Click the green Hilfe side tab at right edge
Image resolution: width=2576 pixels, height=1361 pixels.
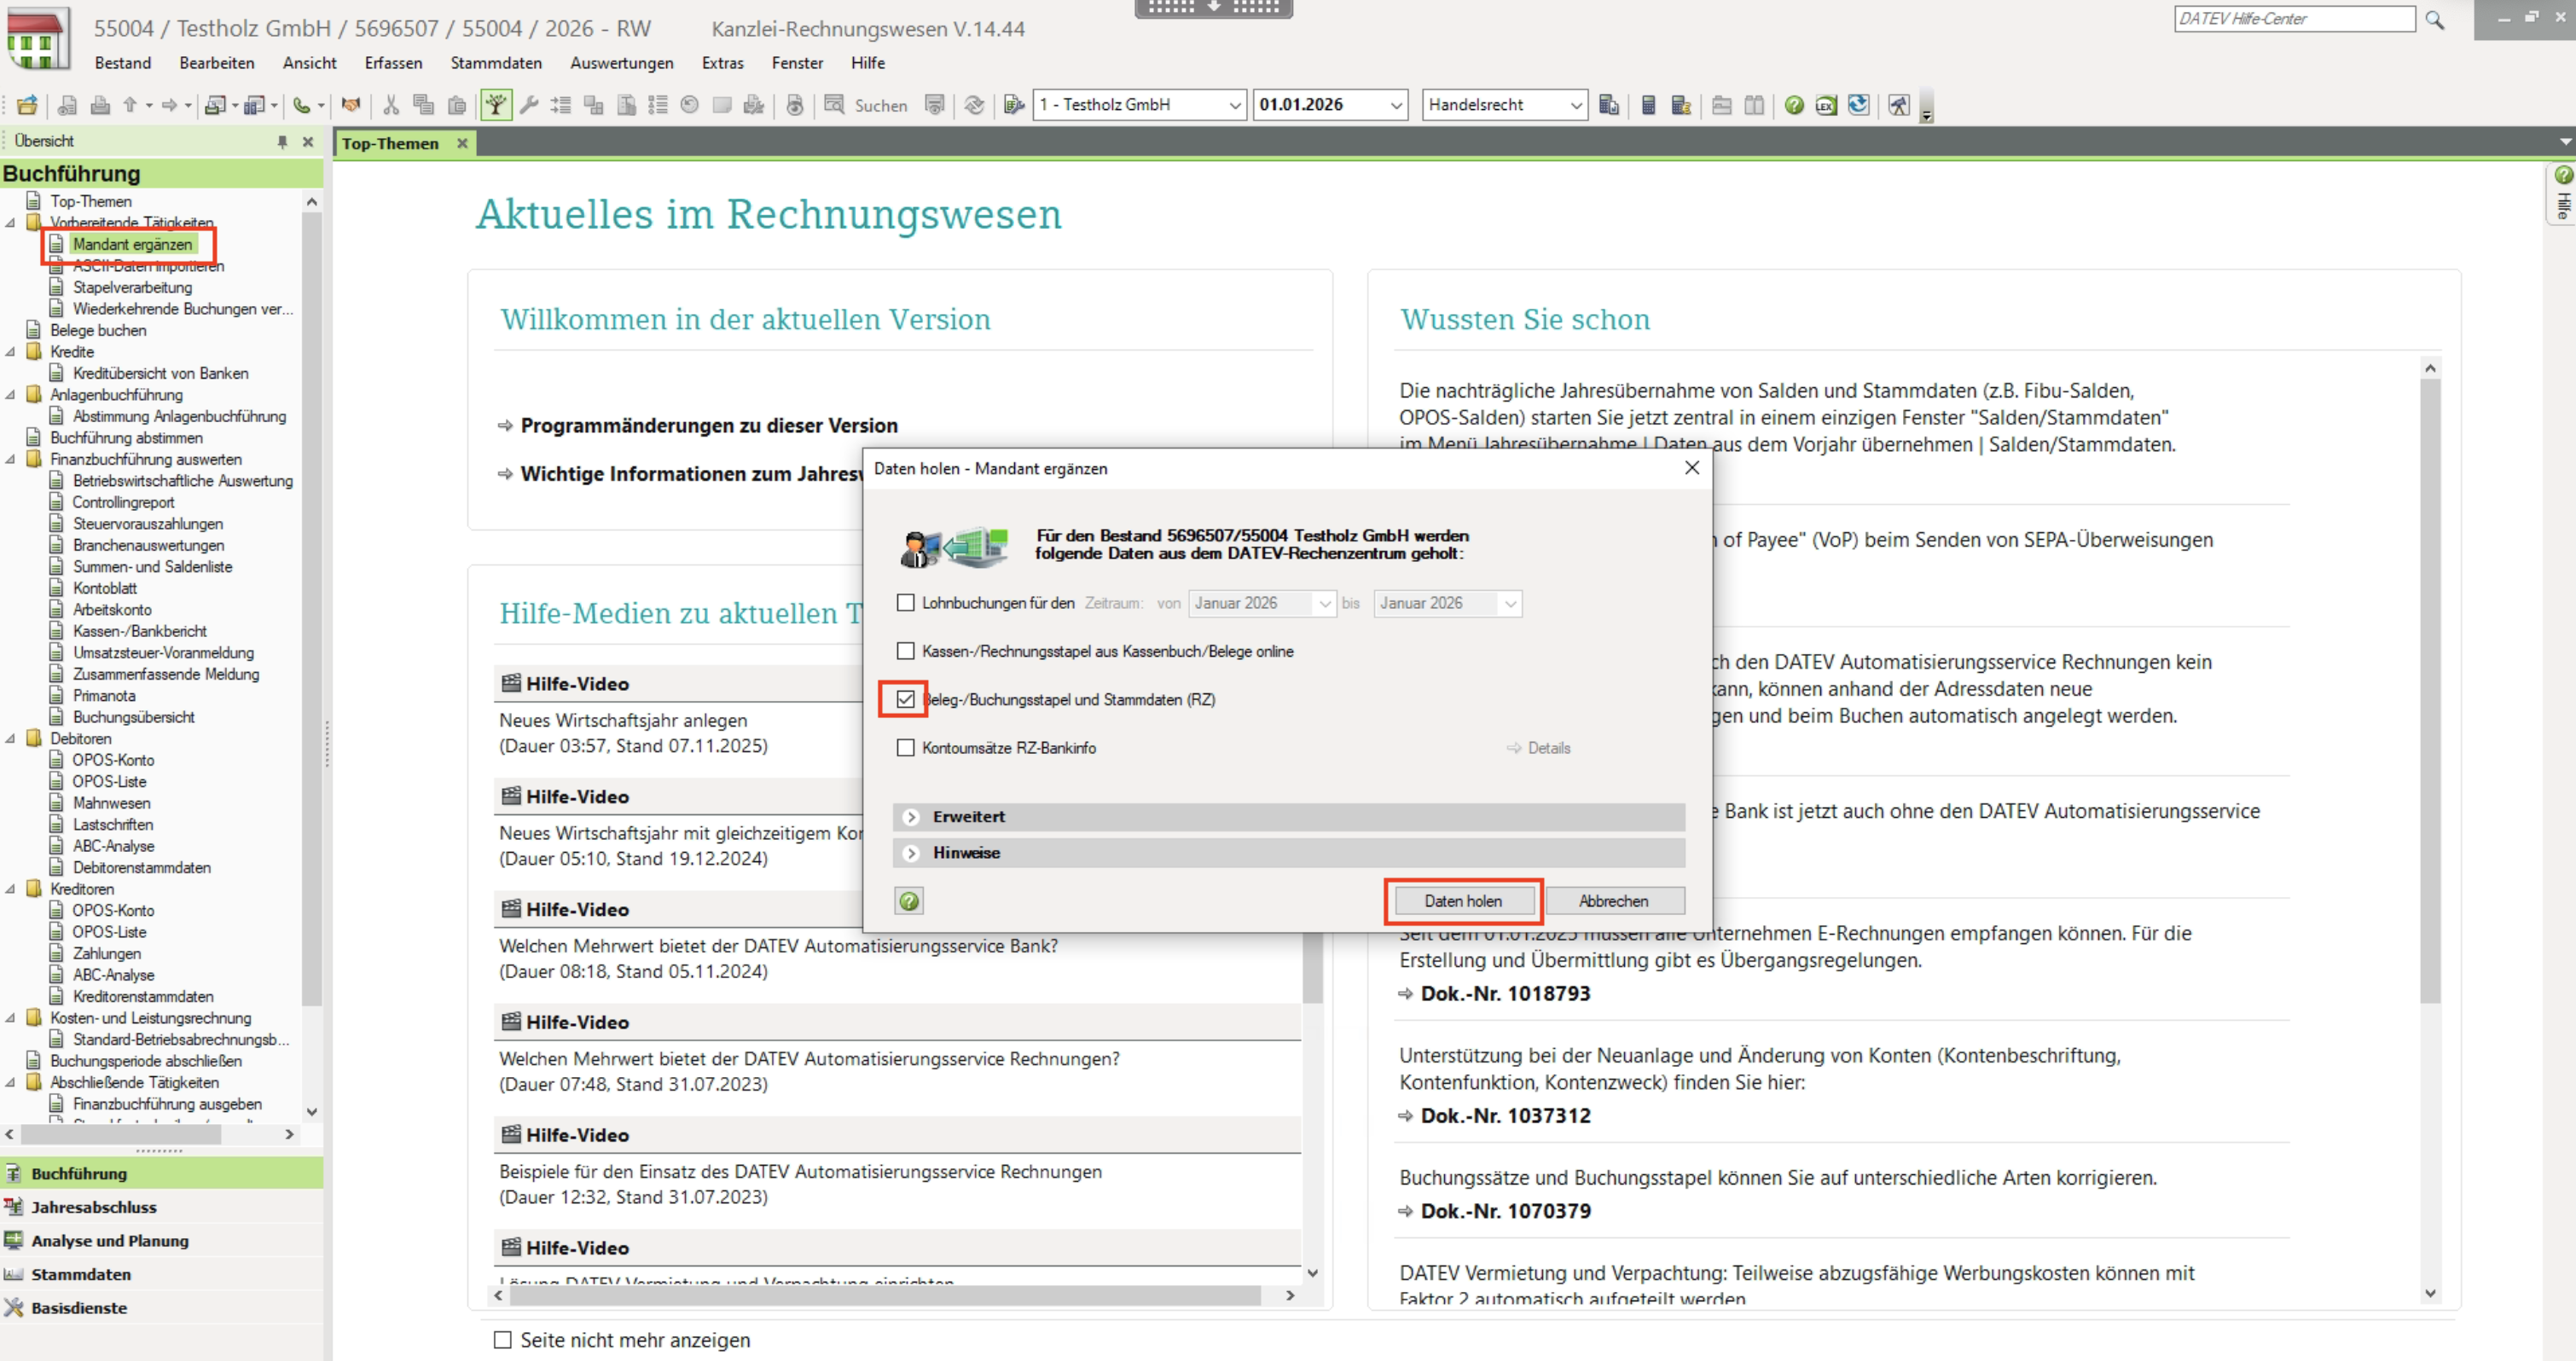point(2562,193)
